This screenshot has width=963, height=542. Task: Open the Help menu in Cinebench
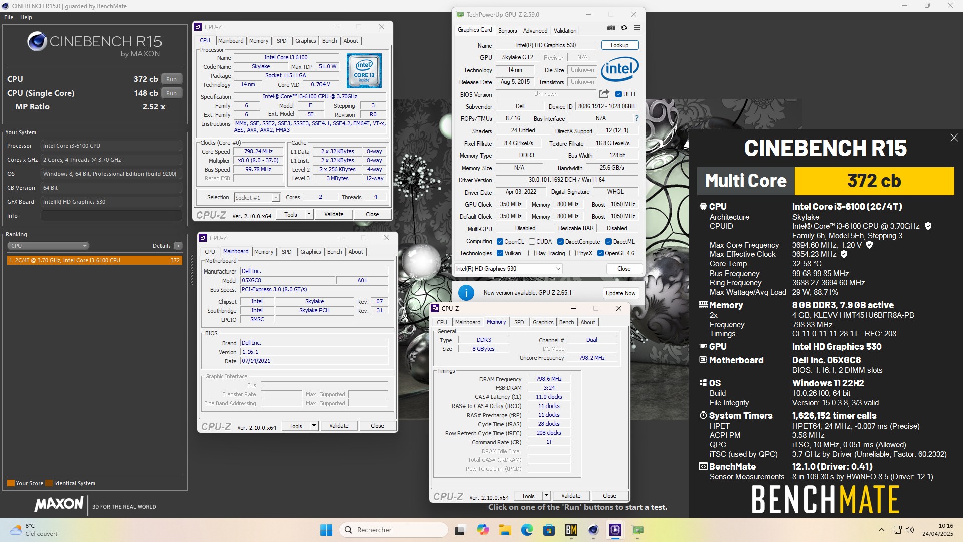coord(26,17)
